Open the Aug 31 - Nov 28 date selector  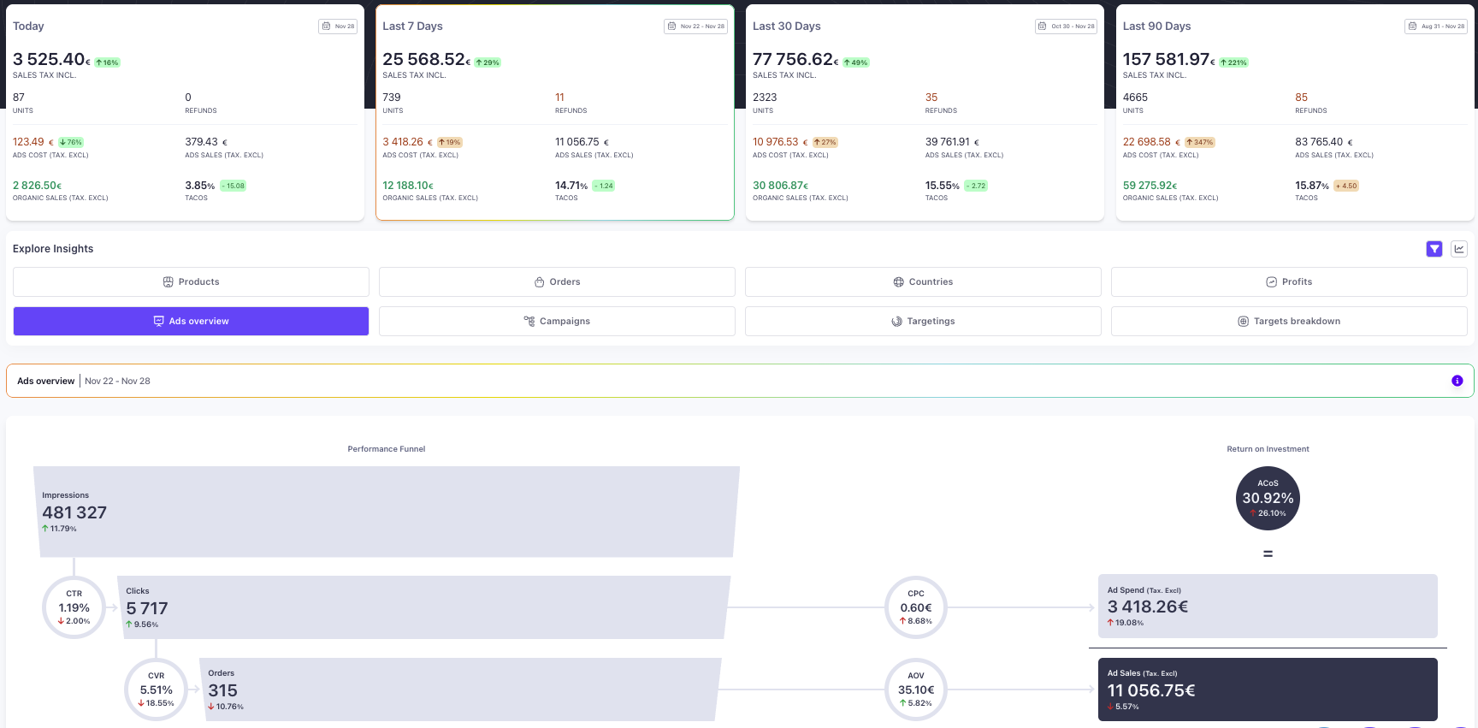click(x=1437, y=27)
